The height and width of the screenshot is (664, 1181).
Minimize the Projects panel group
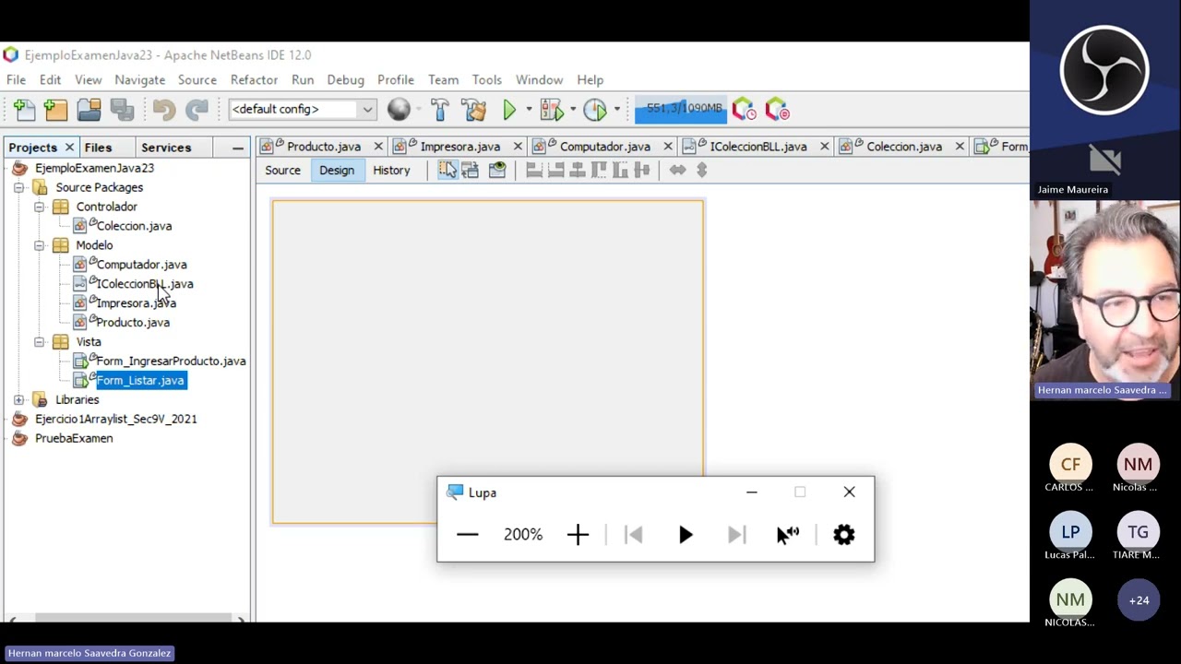[237, 148]
